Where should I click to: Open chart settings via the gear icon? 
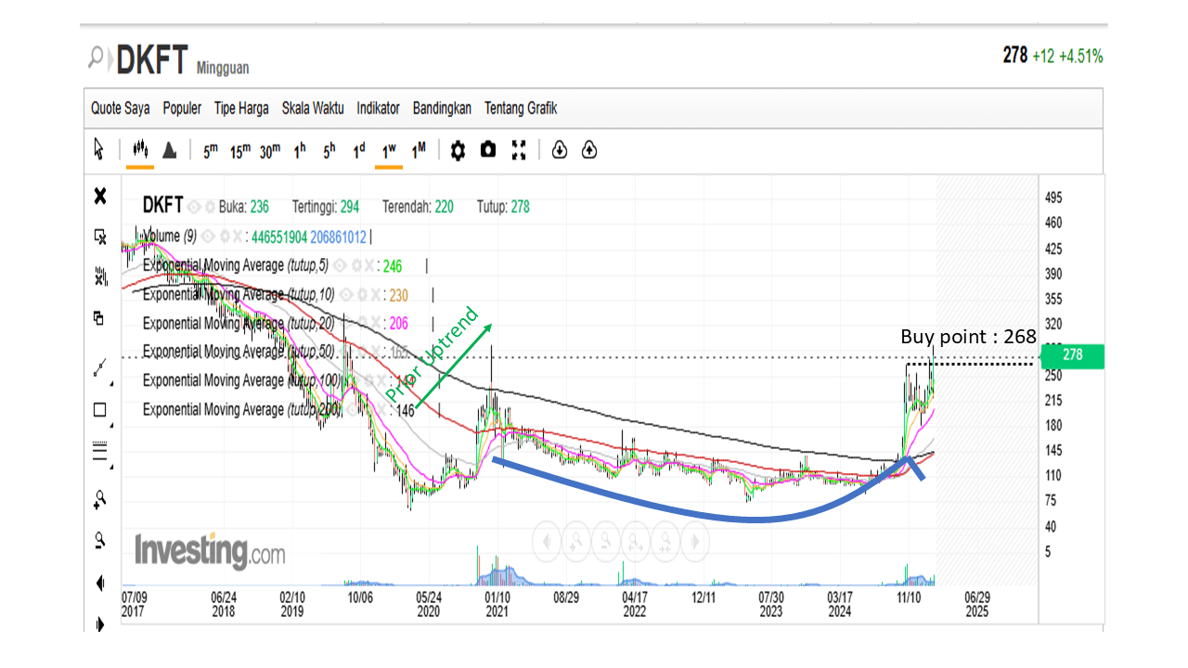pos(458,149)
